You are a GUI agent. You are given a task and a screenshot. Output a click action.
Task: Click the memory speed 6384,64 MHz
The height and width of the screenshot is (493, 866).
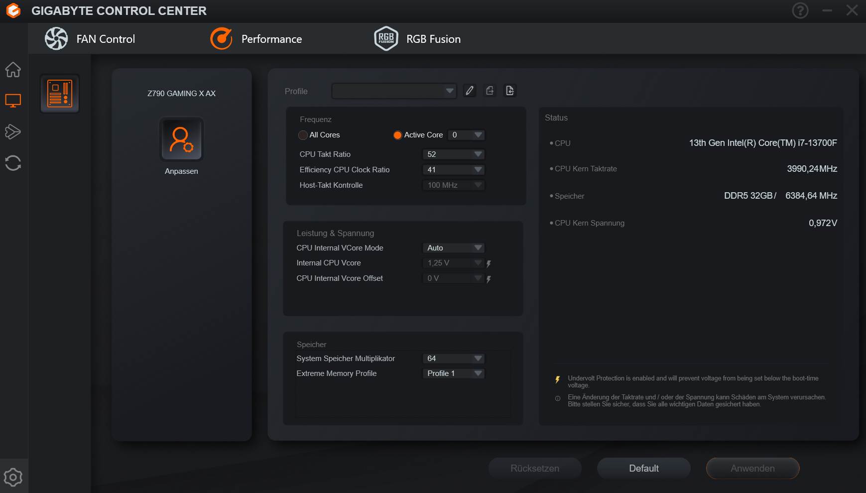coord(811,196)
